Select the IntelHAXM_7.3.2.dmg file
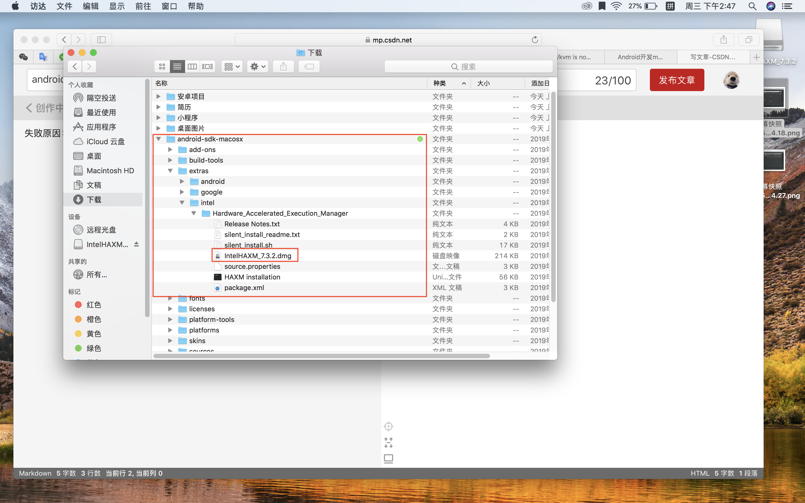The height and width of the screenshot is (503, 805). point(257,256)
